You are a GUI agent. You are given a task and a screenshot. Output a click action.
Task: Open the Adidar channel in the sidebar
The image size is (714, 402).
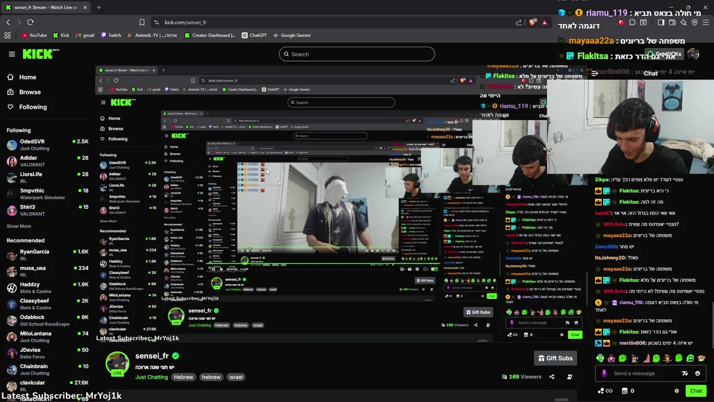tap(47, 161)
